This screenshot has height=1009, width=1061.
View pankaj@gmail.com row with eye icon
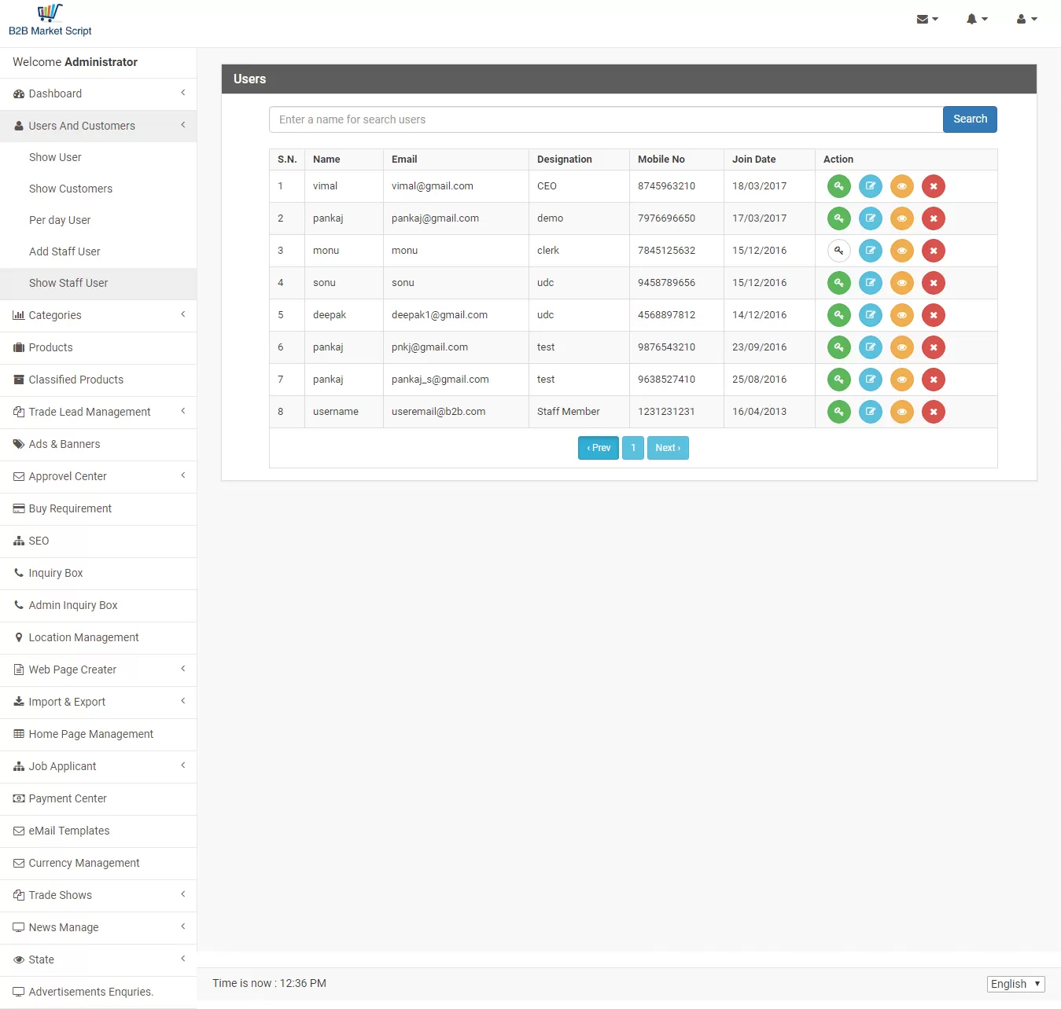pyautogui.click(x=902, y=218)
